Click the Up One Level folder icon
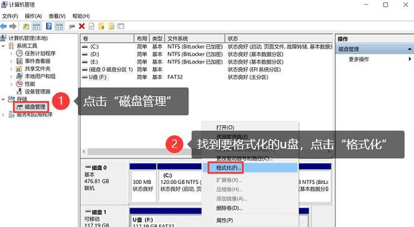The image size is (414, 227). tap(26, 26)
